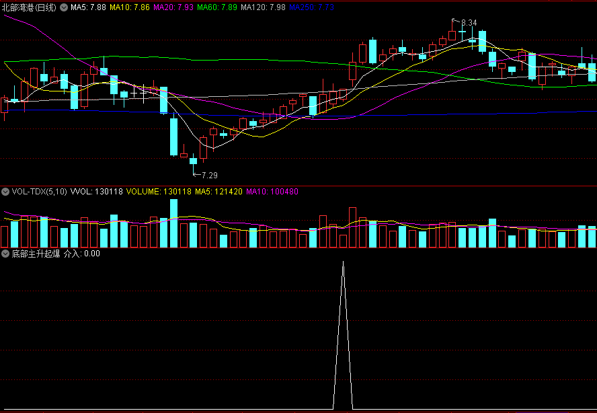This screenshot has height=413, width=597.
Task: Select the 介入: 0.00 value
Action: tap(82, 254)
